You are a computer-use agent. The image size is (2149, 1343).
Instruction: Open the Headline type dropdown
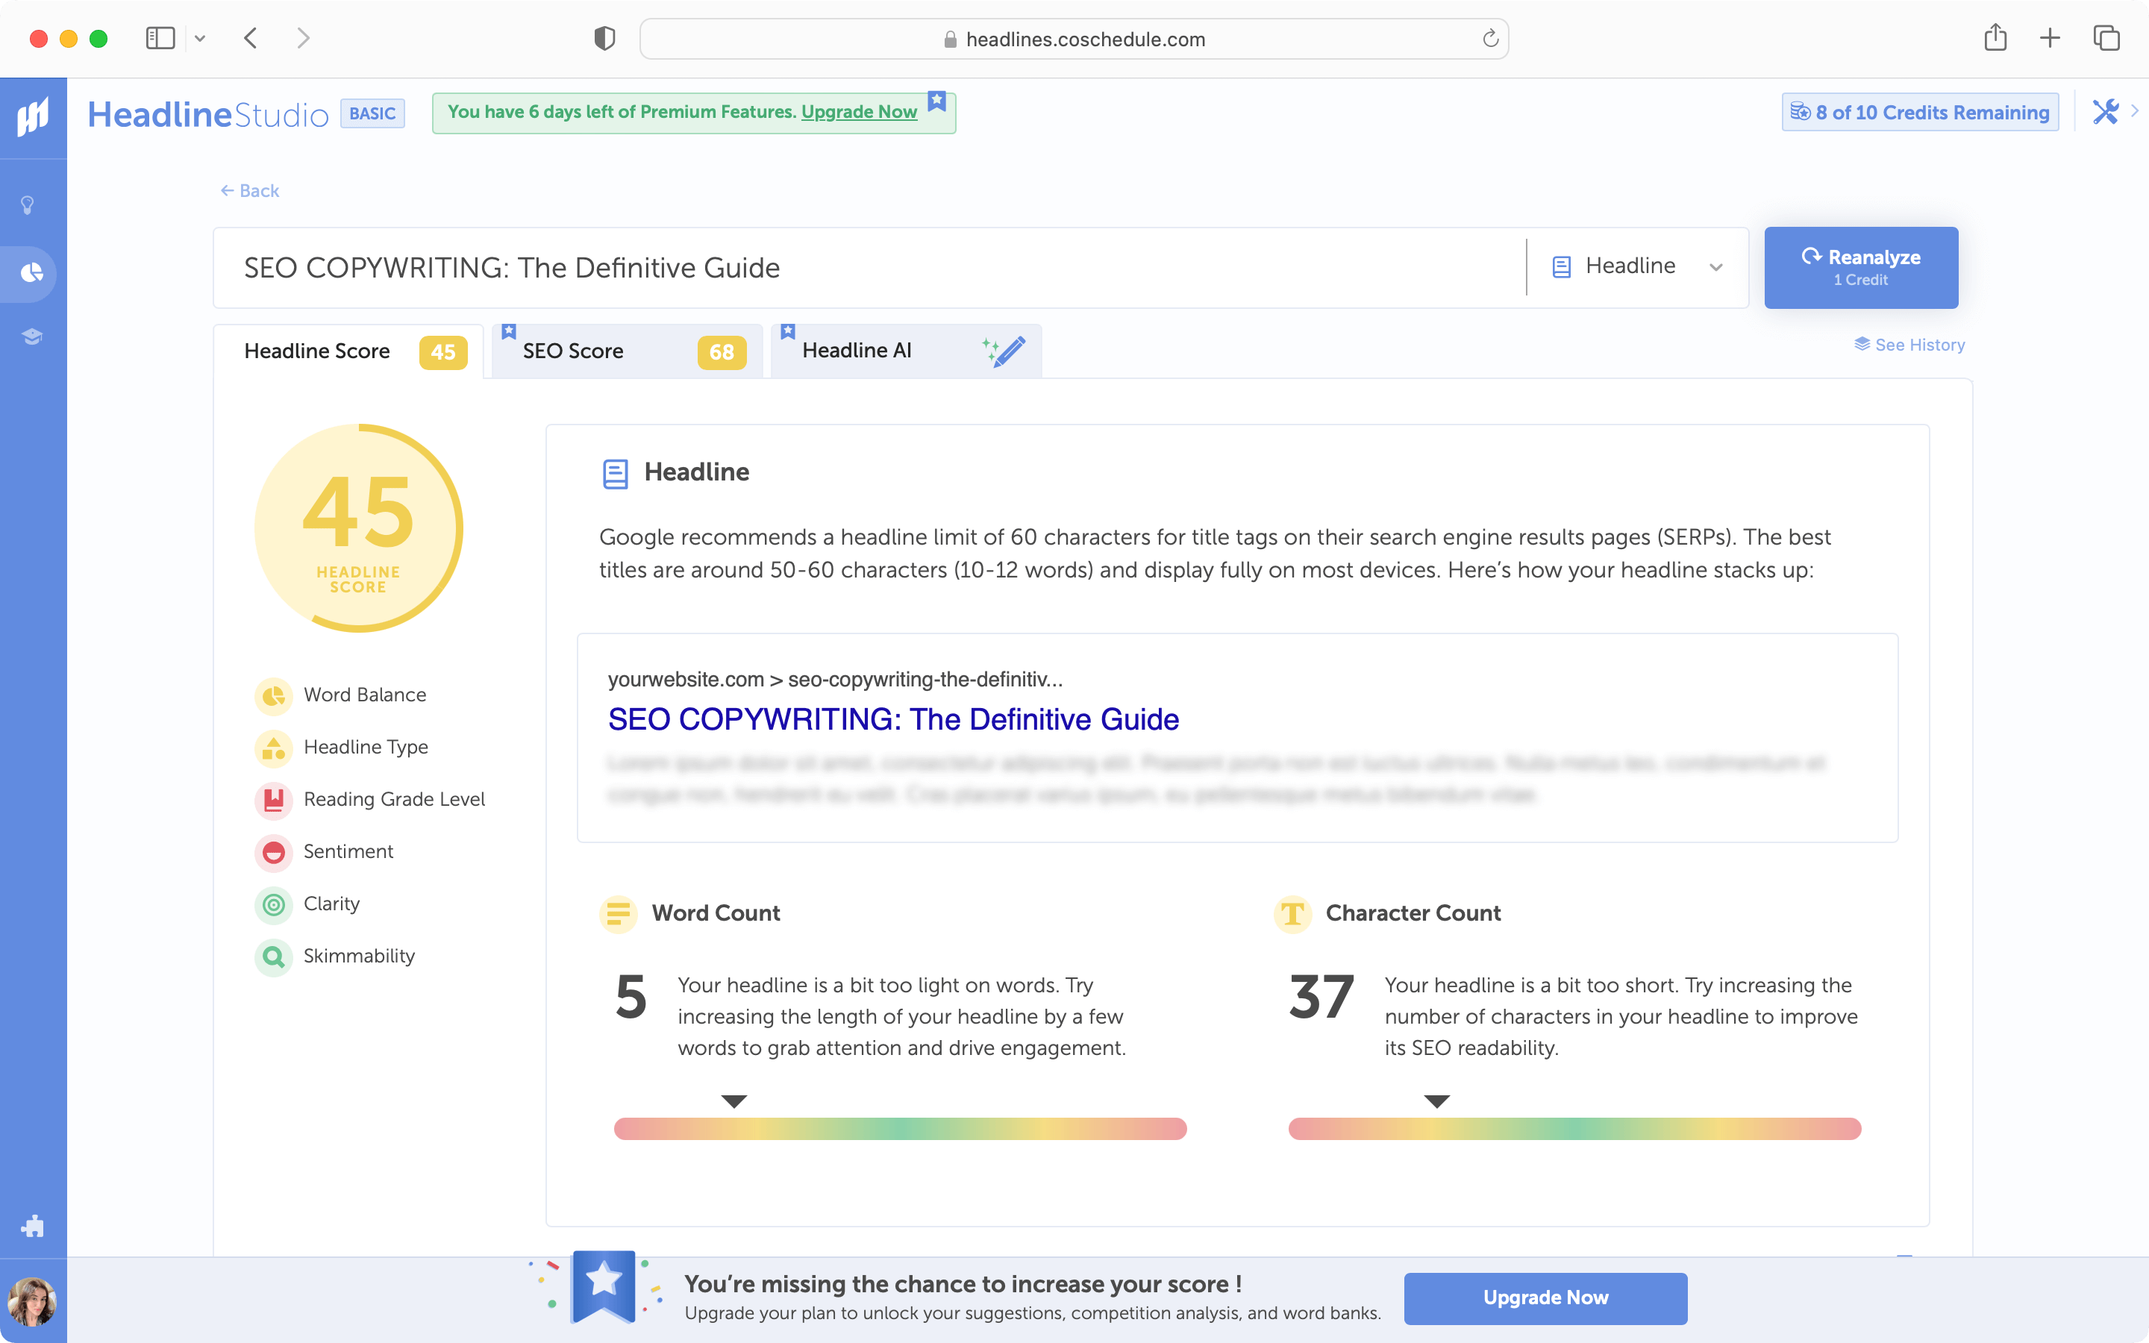tap(1638, 266)
